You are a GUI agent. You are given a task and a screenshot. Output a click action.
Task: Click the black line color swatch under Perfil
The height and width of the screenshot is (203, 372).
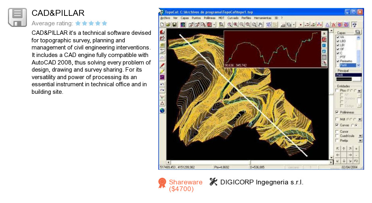[344, 79]
